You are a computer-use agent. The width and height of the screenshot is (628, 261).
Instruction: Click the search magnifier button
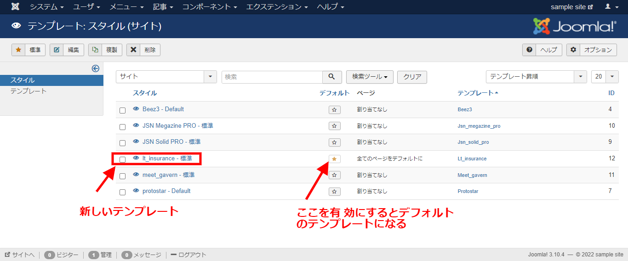332,77
